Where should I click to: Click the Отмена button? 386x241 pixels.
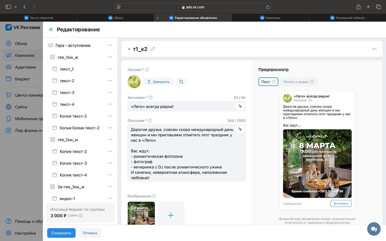tap(90, 233)
